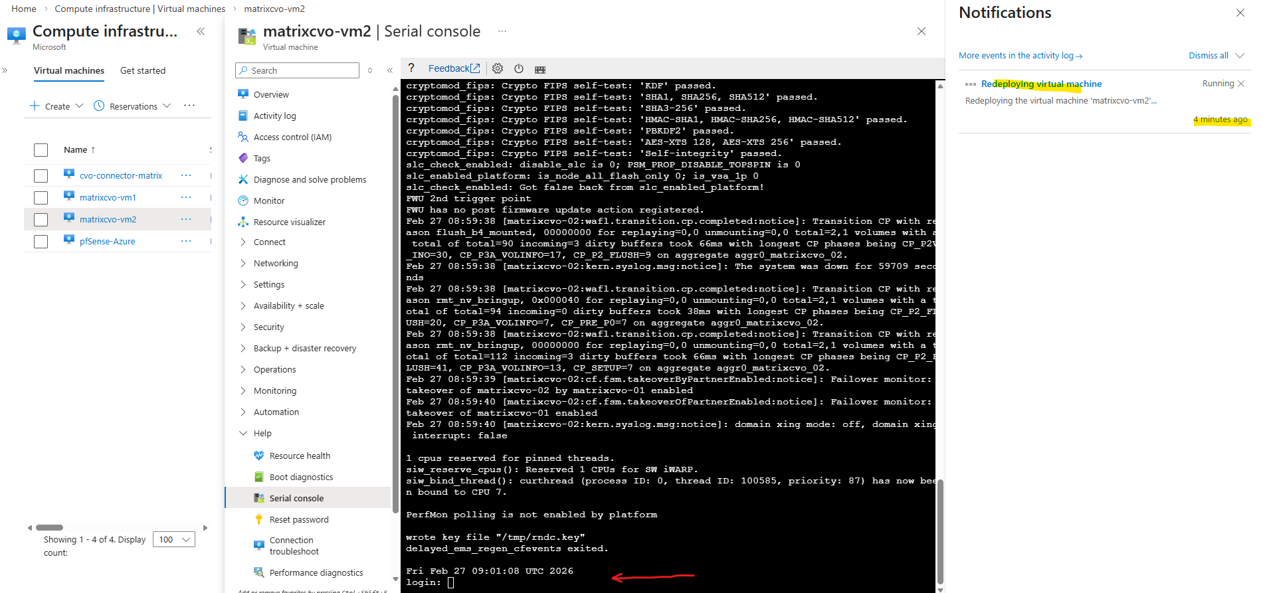1263x593 pixels.
Task: Click the serial console vertical scrollbar
Action: tap(940, 531)
